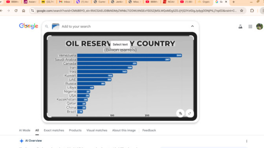Image resolution: width=264 pixels, height=148 pixels.
Task: Switch to AI Mode tab
Action: click(x=25, y=130)
